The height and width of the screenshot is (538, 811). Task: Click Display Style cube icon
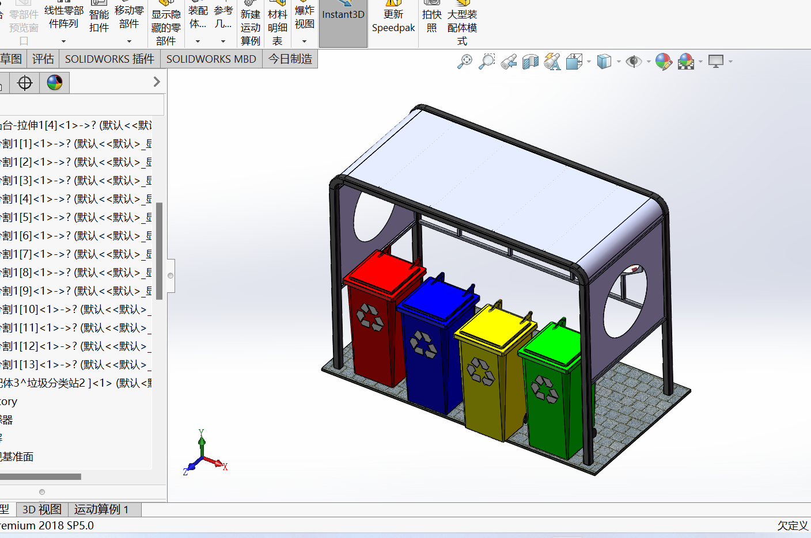click(604, 62)
